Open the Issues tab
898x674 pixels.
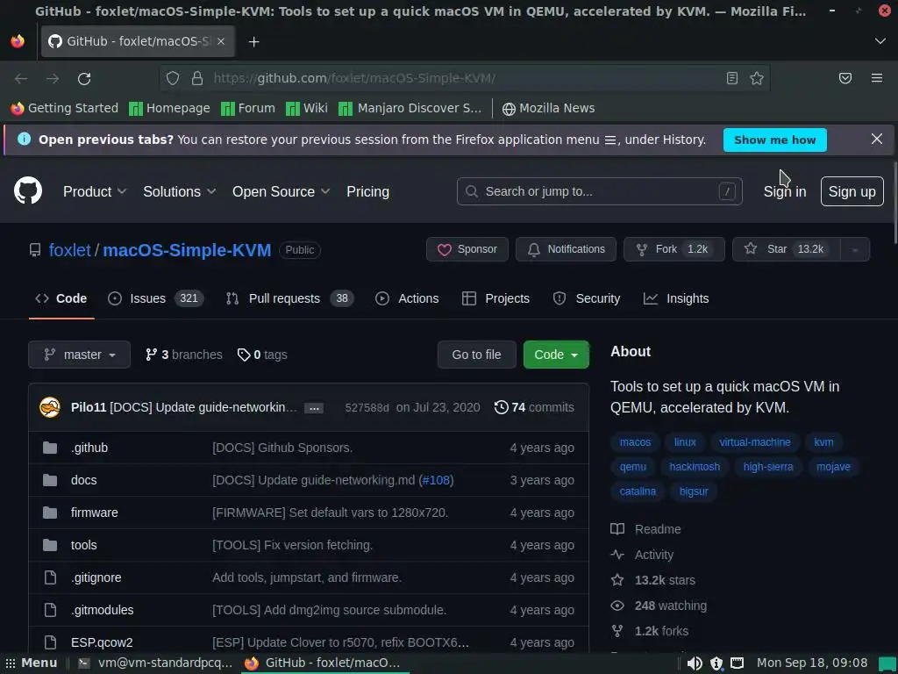(x=155, y=298)
